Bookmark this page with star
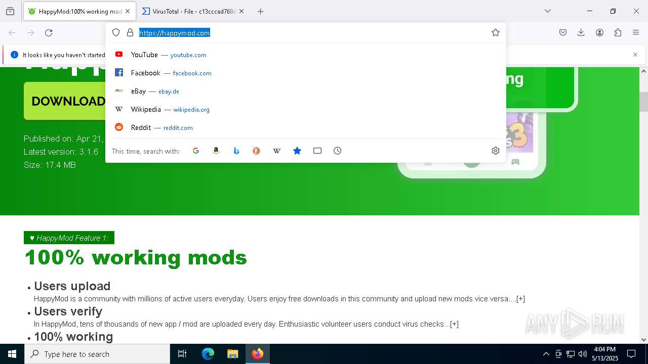The image size is (648, 364). pyautogui.click(x=496, y=32)
